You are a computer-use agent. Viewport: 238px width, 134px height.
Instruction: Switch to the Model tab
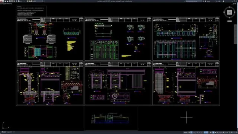tap(4, 132)
